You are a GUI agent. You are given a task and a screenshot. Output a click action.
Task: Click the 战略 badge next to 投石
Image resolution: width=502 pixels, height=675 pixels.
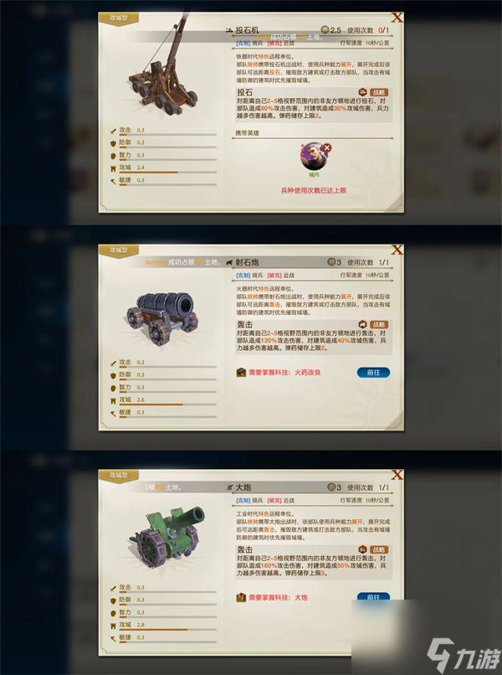click(x=379, y=92)
